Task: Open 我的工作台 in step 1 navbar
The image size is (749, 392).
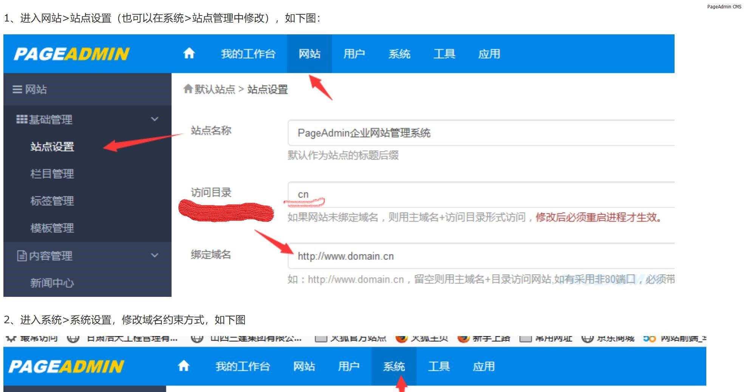Action: (x=248, y=54)
